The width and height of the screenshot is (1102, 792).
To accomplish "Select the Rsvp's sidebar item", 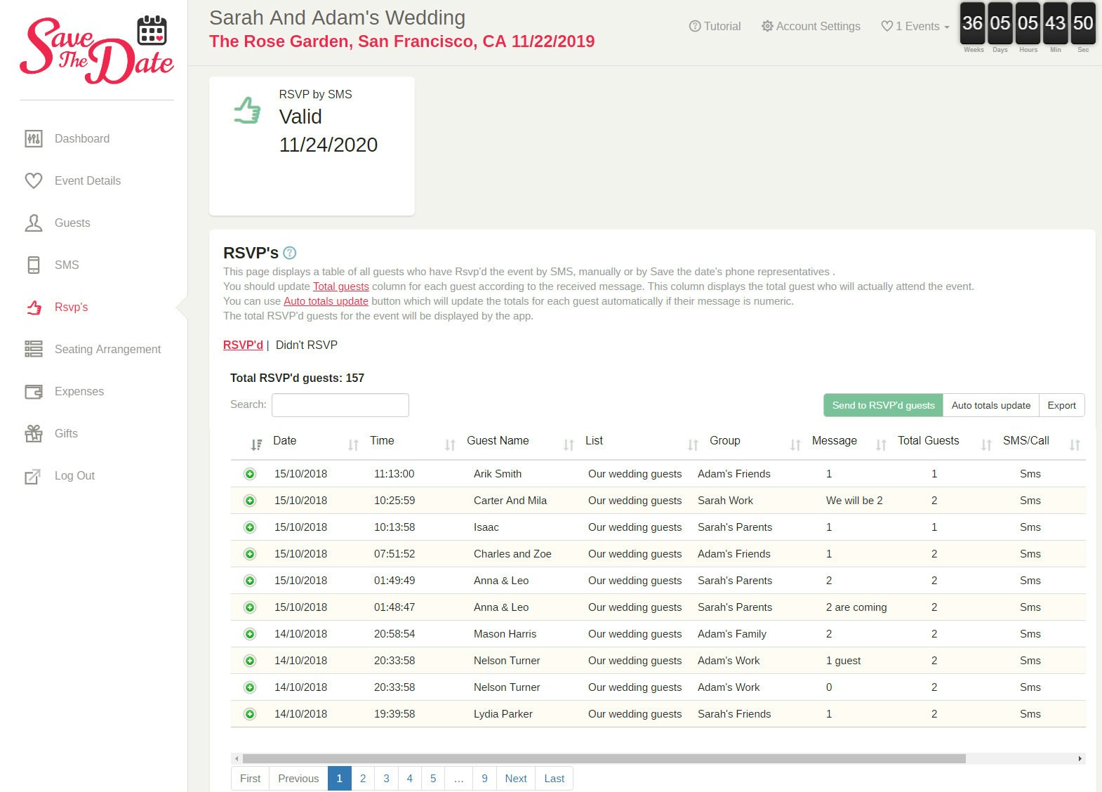I will 71,307.
